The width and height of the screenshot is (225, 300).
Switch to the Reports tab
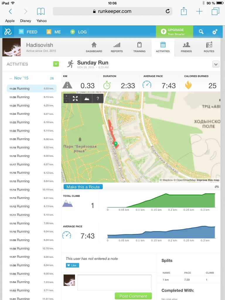coord(117,47)
